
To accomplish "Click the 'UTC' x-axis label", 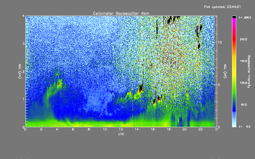I will 121,134.
